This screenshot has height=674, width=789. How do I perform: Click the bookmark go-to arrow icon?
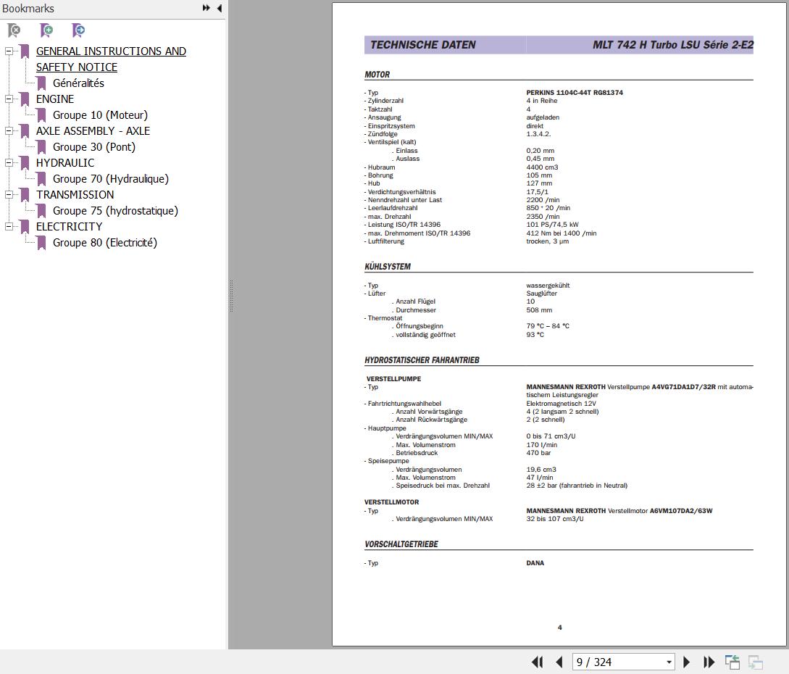[x=78, y=30]
